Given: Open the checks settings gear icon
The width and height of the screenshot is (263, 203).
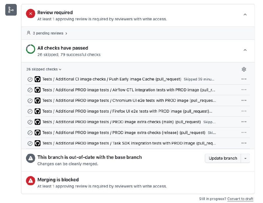Looking at the screenshot, I should pyautogui.click(x=244, y=69).
